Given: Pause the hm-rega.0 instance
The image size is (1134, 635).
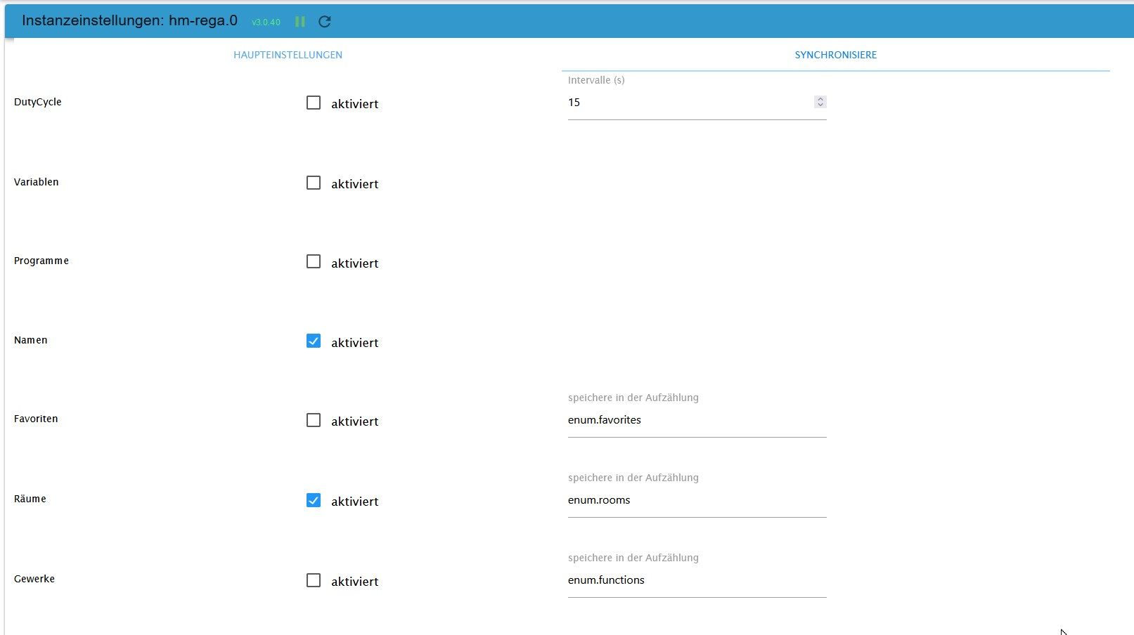Looking at the screenshot, I should coord(300,22).
